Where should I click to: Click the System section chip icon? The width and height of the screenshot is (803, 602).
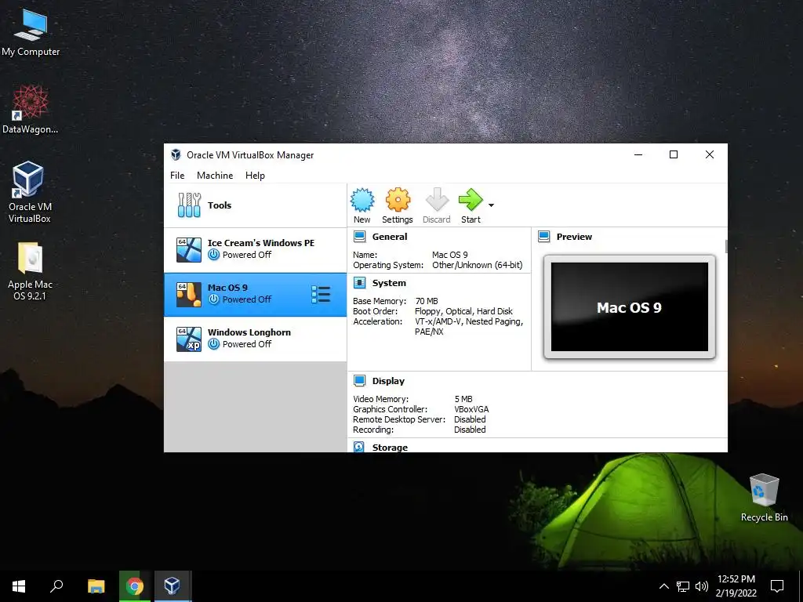coord(359,282)
